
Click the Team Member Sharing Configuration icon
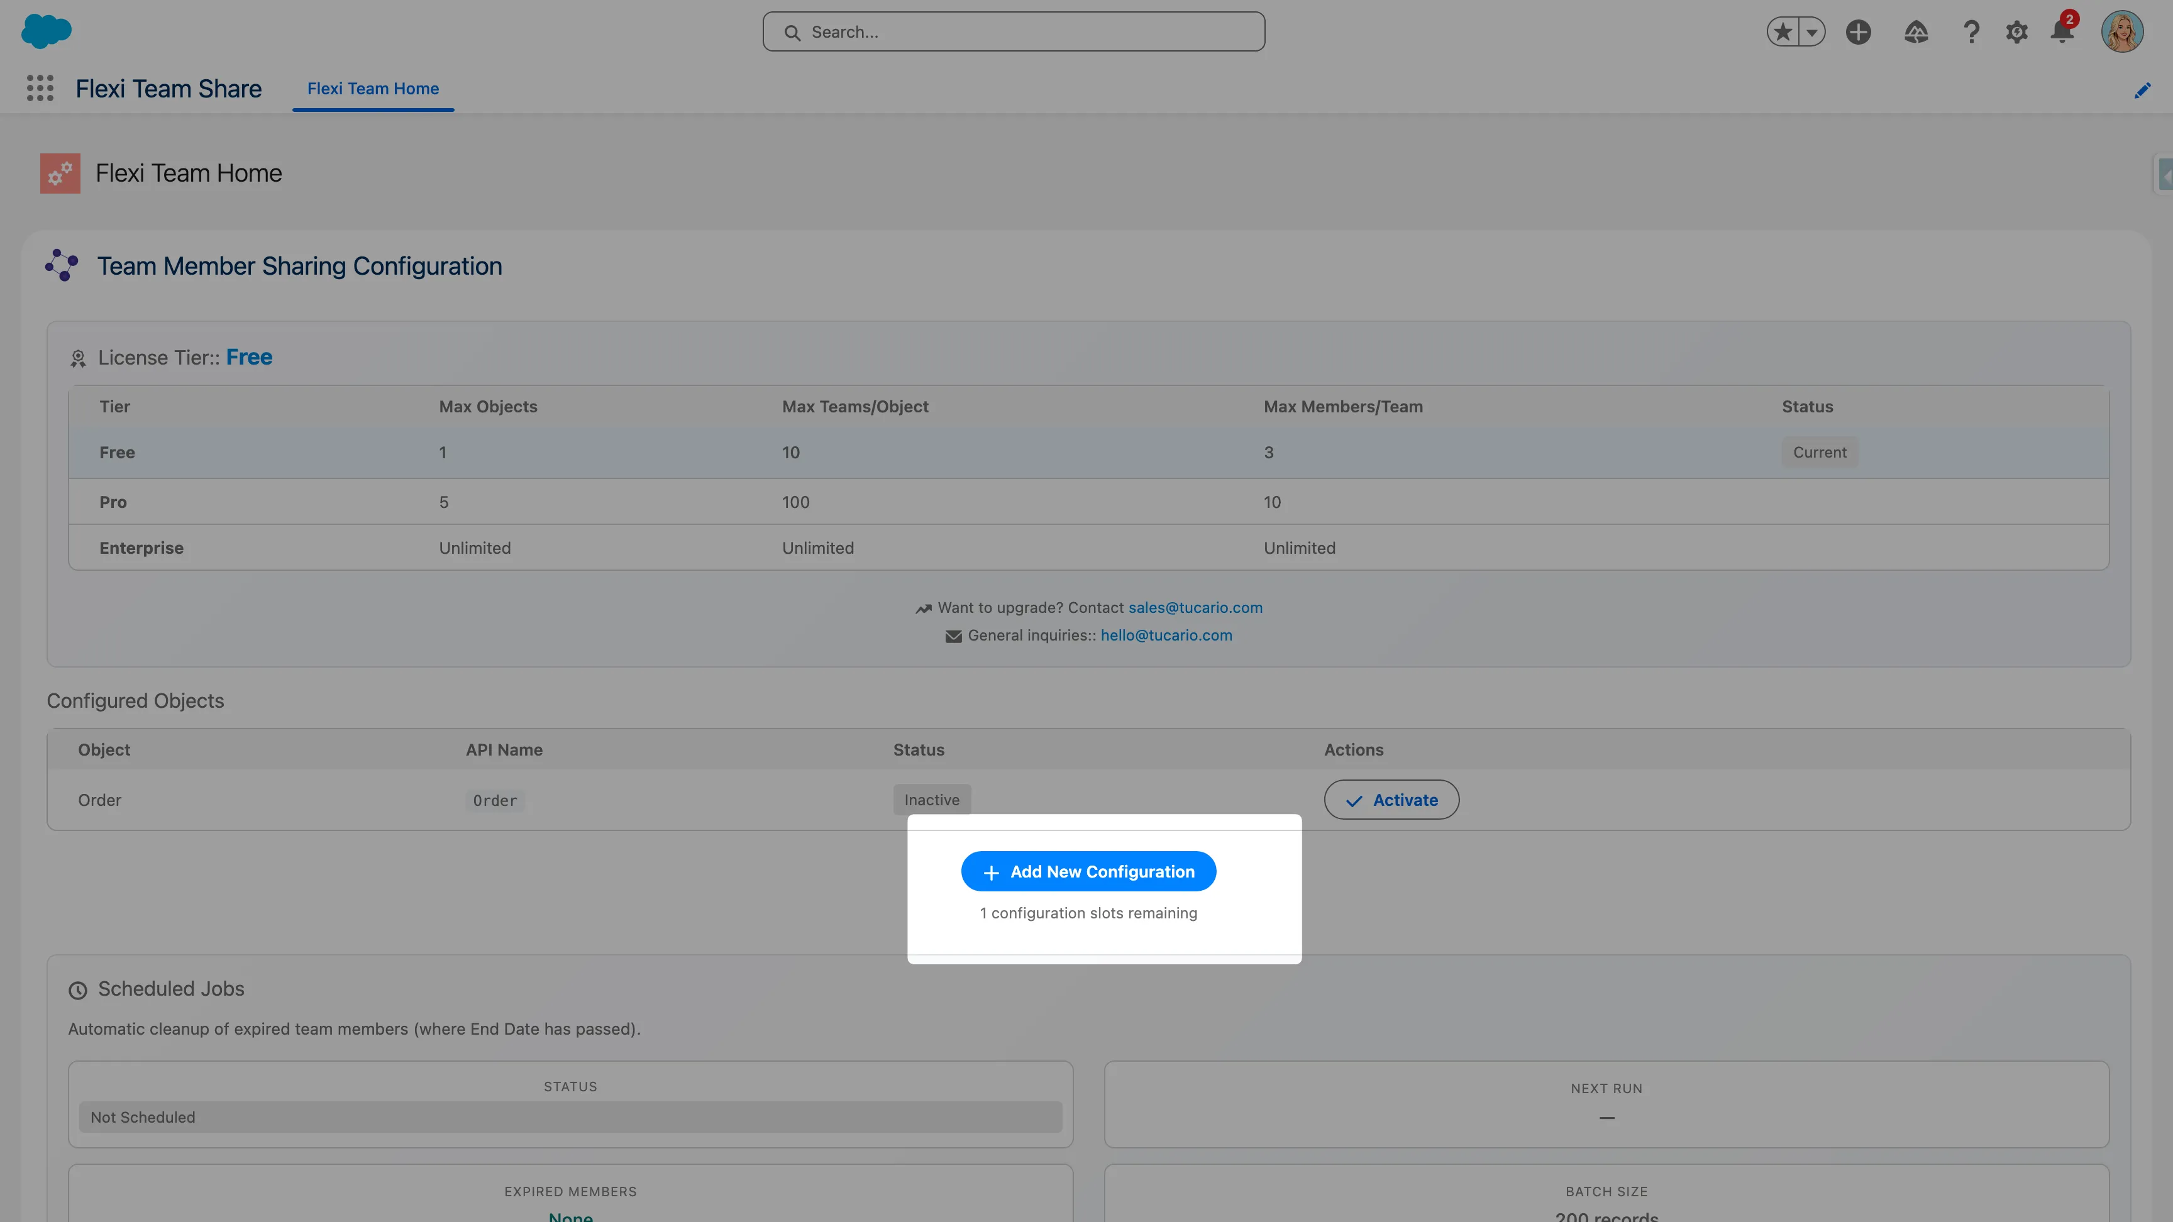pyautogui.click(x=62, y=266)
